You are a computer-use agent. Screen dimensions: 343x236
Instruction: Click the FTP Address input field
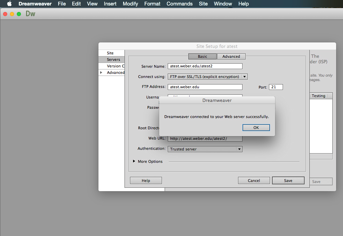click(x=205, y=87)
